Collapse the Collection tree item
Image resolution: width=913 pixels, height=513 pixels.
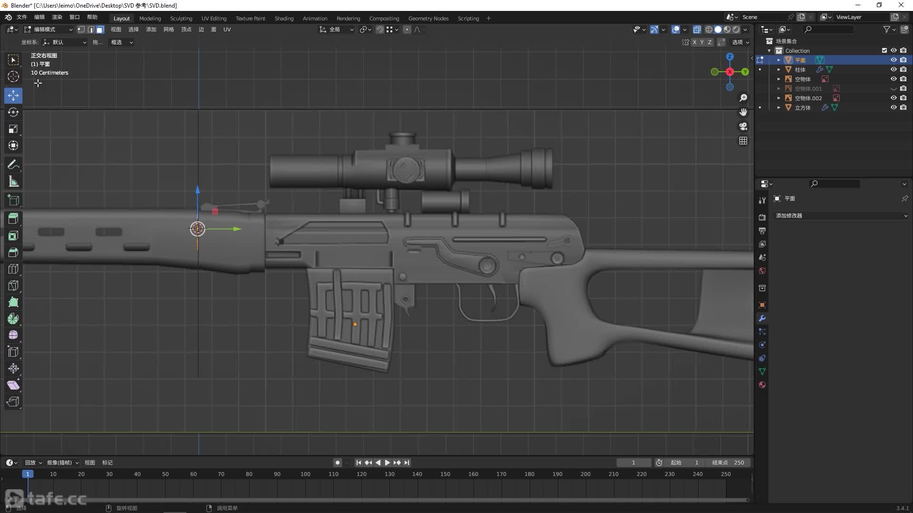coord(769,50)
